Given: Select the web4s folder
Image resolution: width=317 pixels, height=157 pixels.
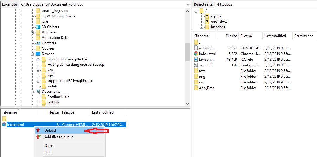Looking at the screenshot, I should pyautogui.click(x=52, y=86).
